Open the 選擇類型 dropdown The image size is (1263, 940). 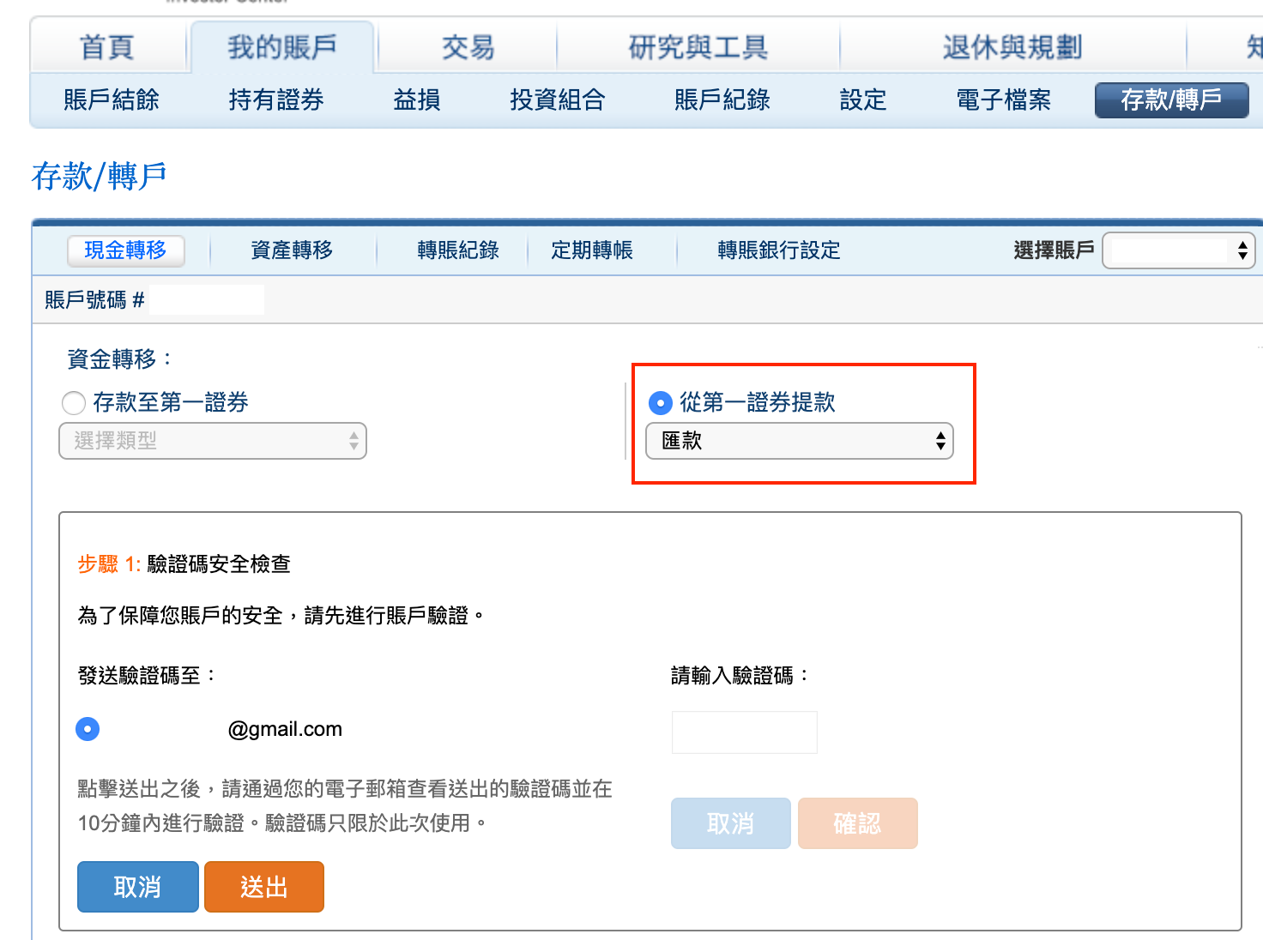pos(213,441)
